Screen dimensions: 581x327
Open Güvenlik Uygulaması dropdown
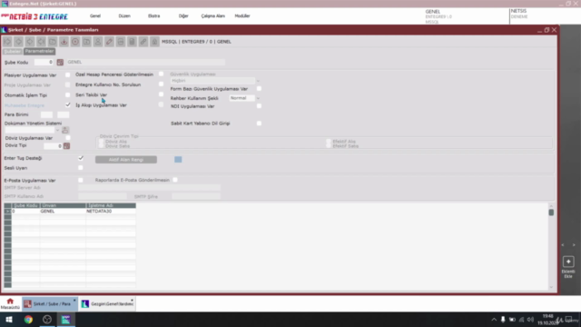258,81
